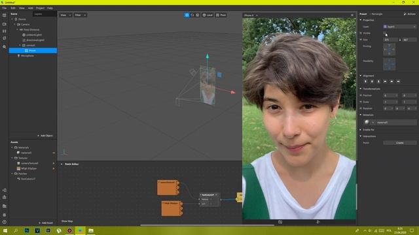Click the search magnifier icon in left sidebar
419x235 pixels.
tap(5, 47)
